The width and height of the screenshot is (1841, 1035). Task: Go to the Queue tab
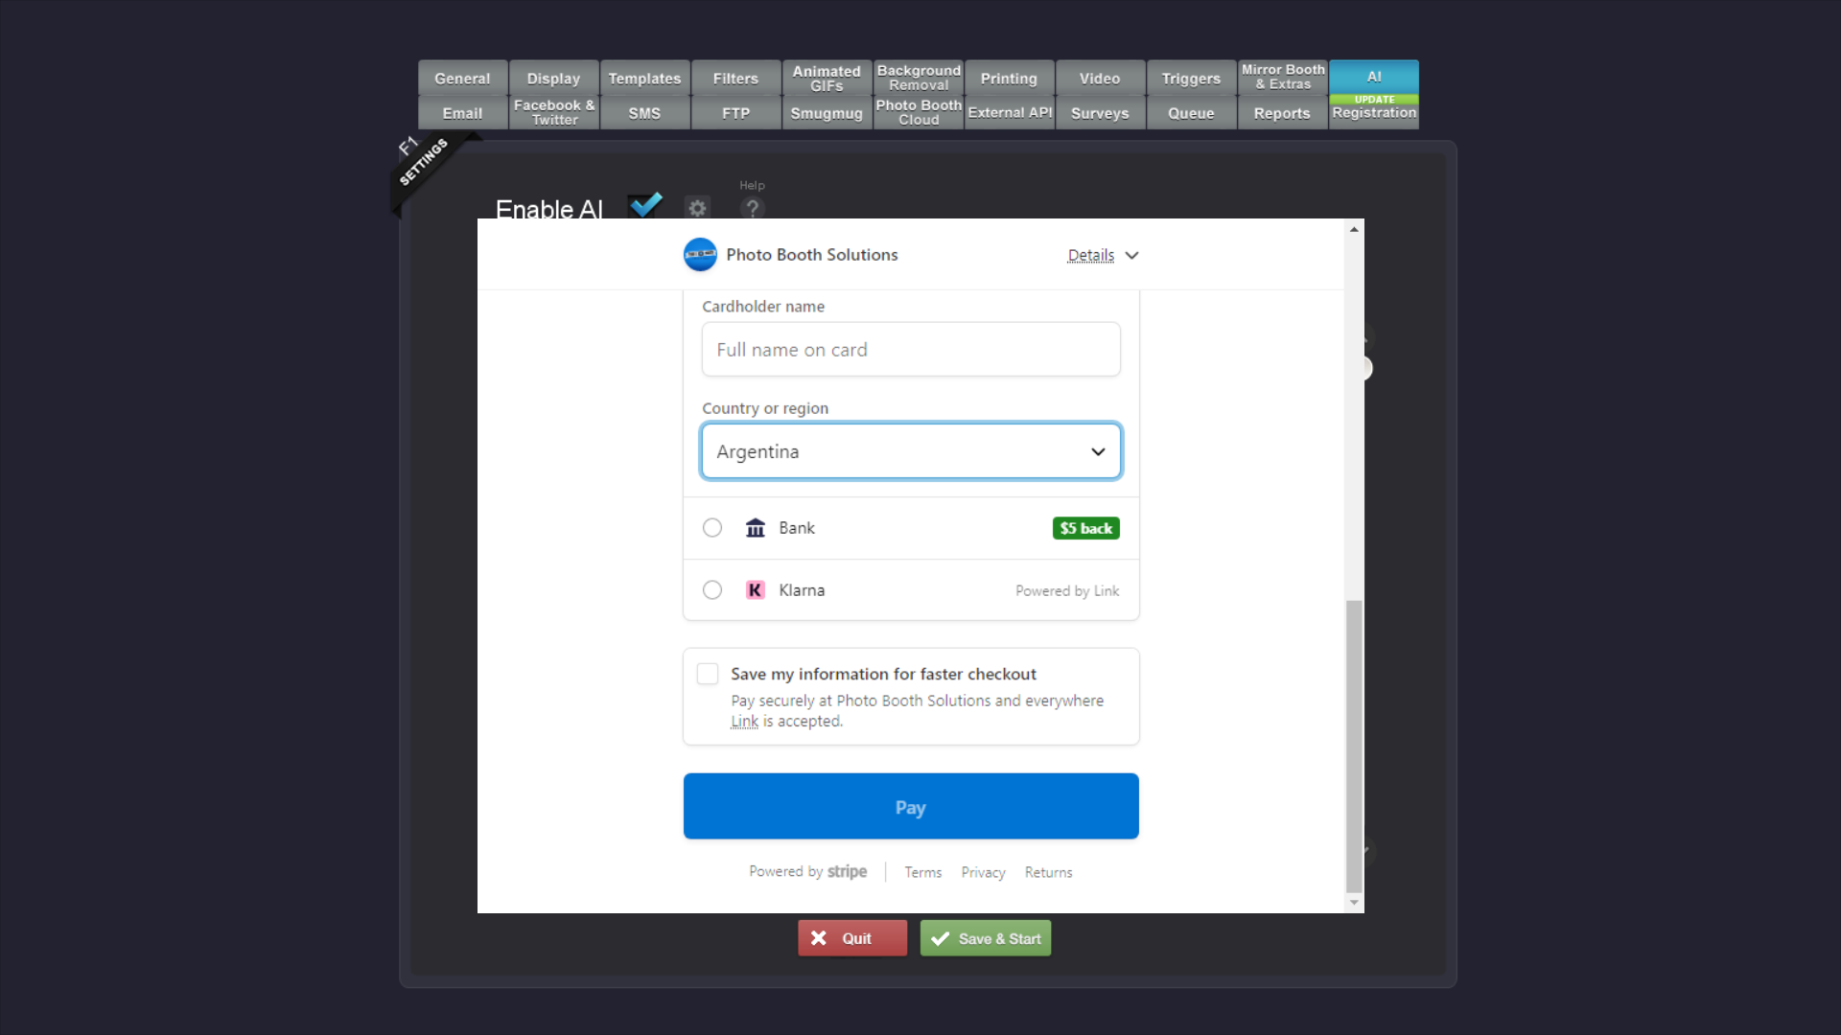coord(1191,112)
